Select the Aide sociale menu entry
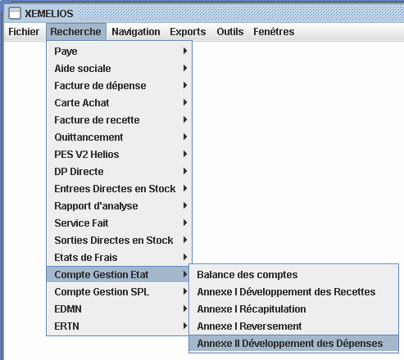The image size is (404, 360). (x=120, y=68)
